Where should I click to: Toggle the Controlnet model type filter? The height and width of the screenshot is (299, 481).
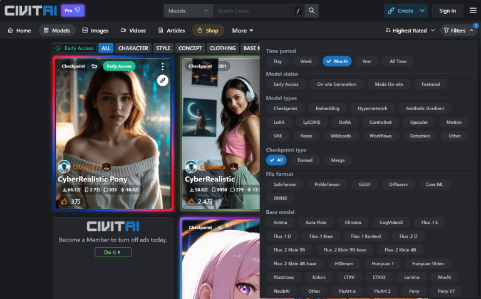[380, 122]
